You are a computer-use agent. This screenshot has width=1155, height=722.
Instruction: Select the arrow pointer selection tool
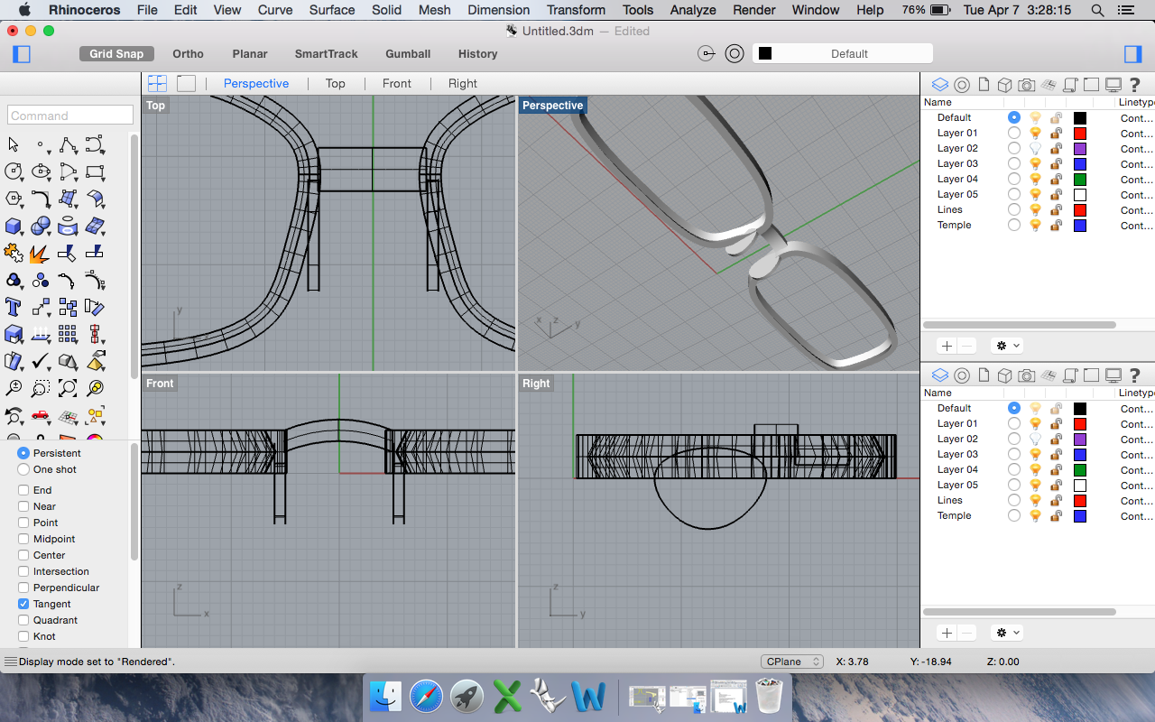tap(14, 144)
